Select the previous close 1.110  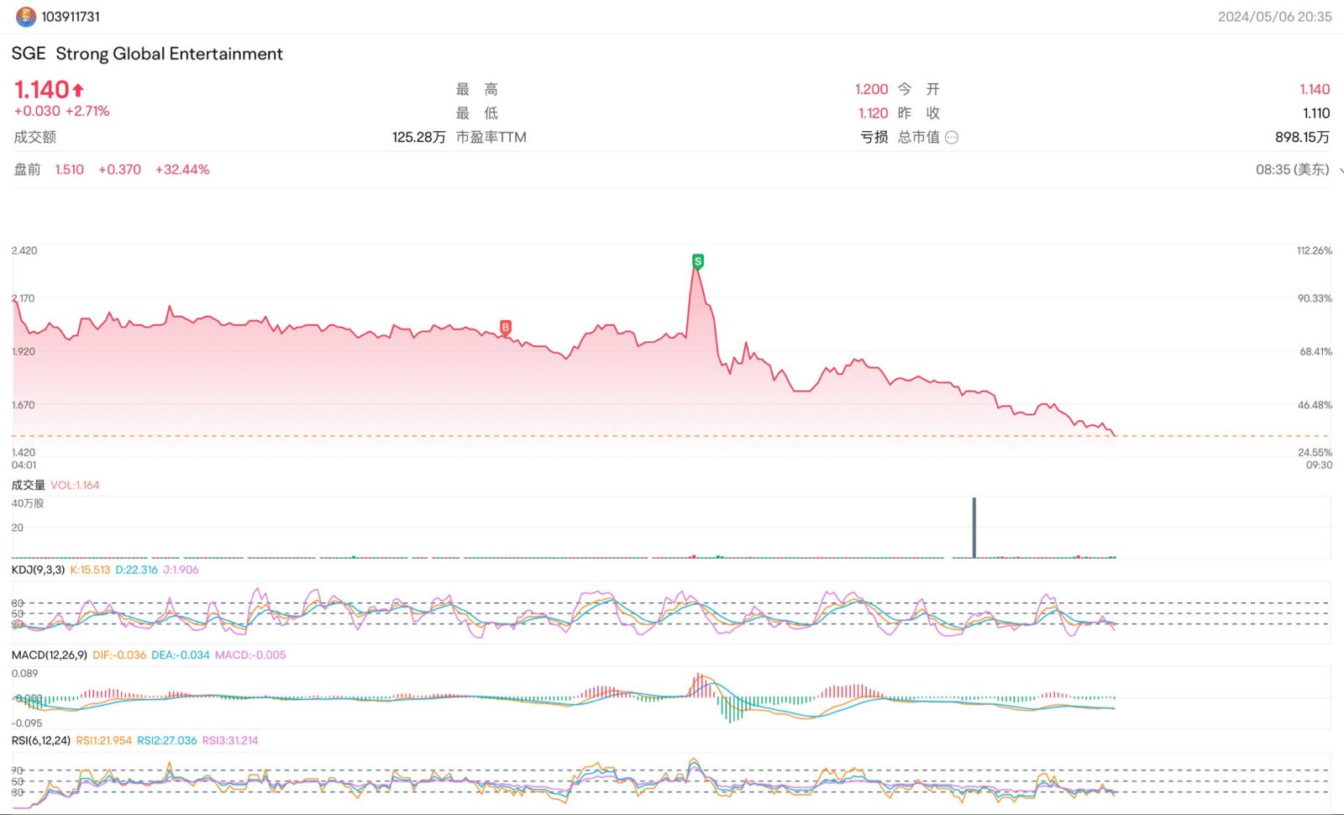tap(1316, 113)
